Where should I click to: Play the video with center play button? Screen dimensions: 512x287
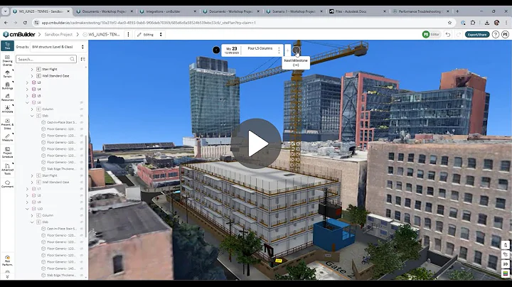(256, 143)
